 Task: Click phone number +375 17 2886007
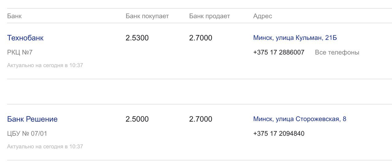pyautogui.click(x=279, y=52)
